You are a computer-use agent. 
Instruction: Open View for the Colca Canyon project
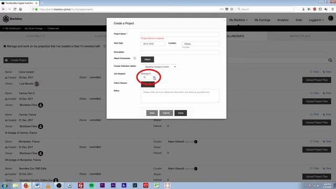327,72
